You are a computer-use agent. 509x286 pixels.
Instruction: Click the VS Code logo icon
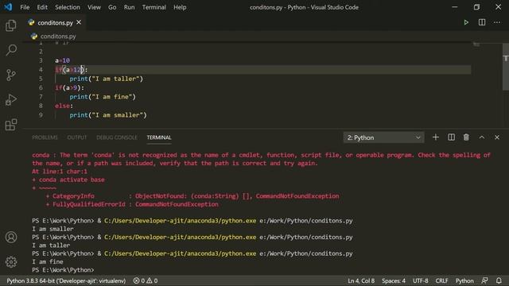8,7
